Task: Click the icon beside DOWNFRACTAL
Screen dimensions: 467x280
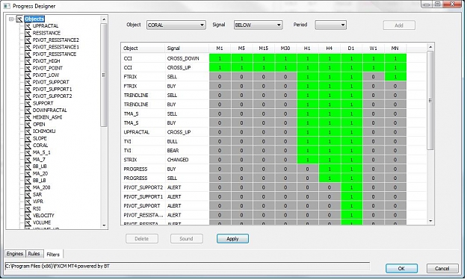Action: [x=28, y=111]
